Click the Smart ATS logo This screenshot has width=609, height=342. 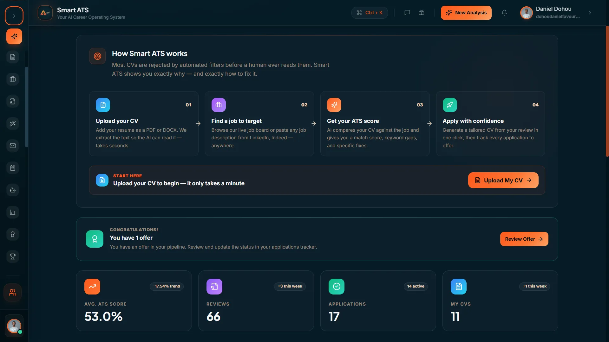pos(45,13)
